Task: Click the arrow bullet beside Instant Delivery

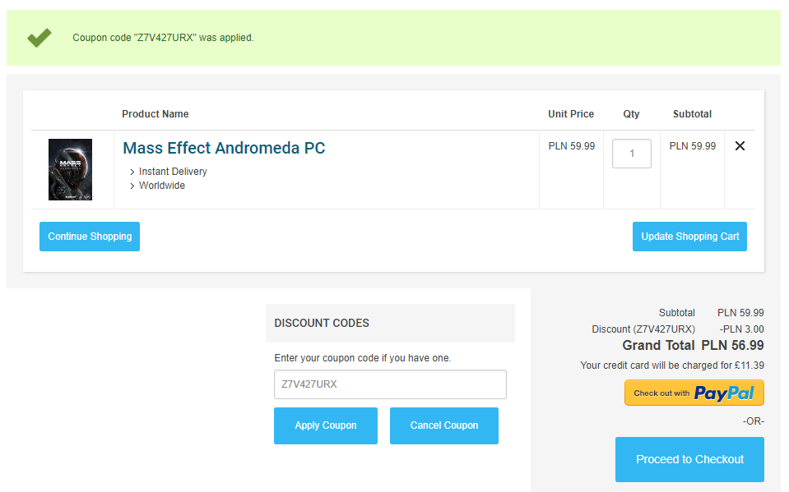Action: click(x=132, y=172)
